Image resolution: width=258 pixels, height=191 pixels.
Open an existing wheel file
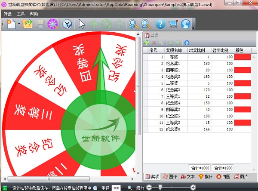click(x=28, y=24)
